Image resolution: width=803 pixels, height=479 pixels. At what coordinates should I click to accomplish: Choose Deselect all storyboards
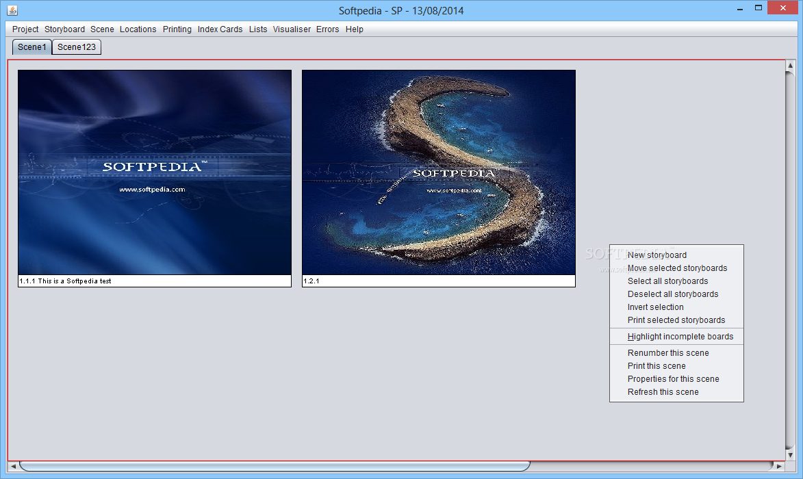676,294
